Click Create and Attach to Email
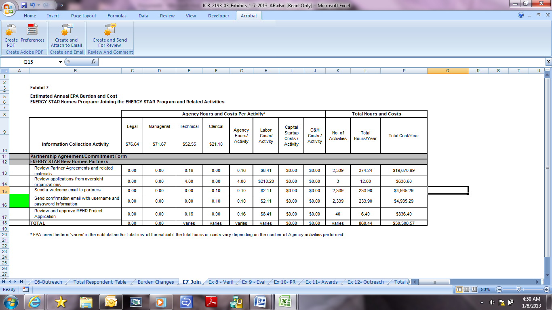The width and height of the screenshot is (552, 310). [67, 36]
